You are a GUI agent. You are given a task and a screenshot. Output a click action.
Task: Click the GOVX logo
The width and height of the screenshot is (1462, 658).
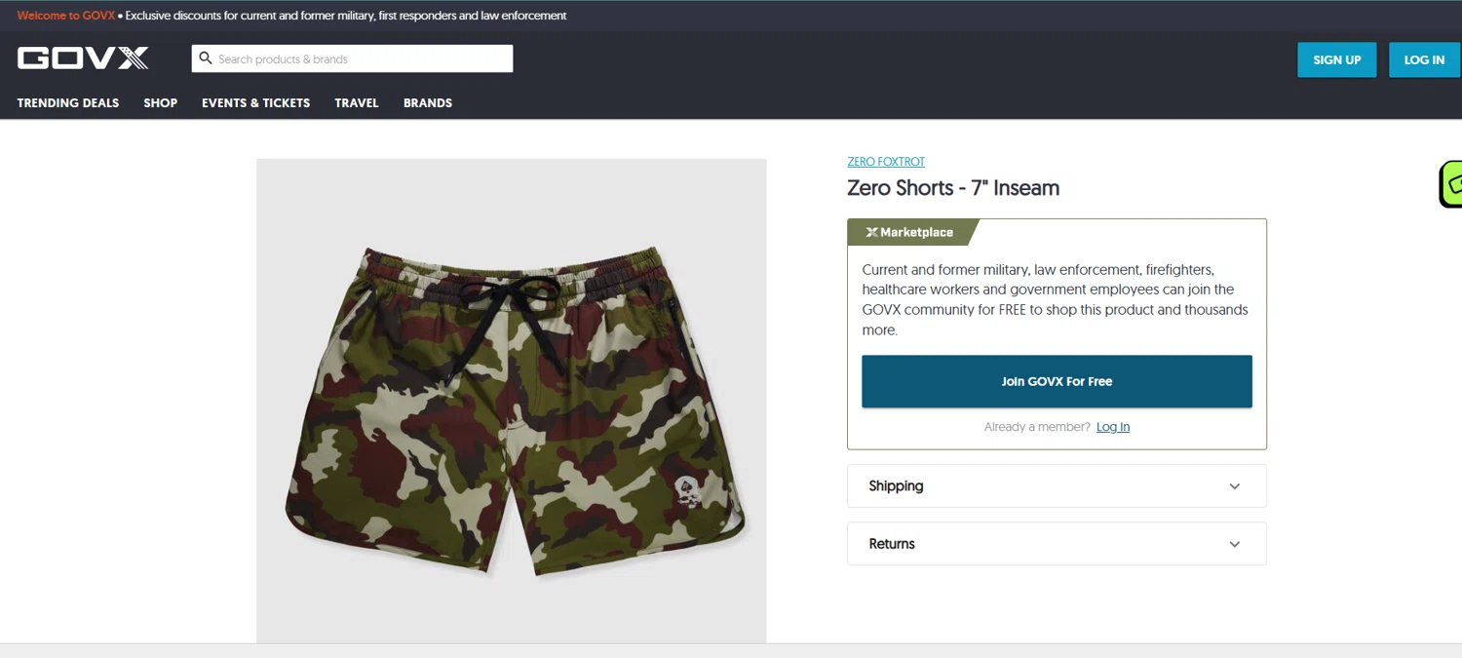point(83,58)
